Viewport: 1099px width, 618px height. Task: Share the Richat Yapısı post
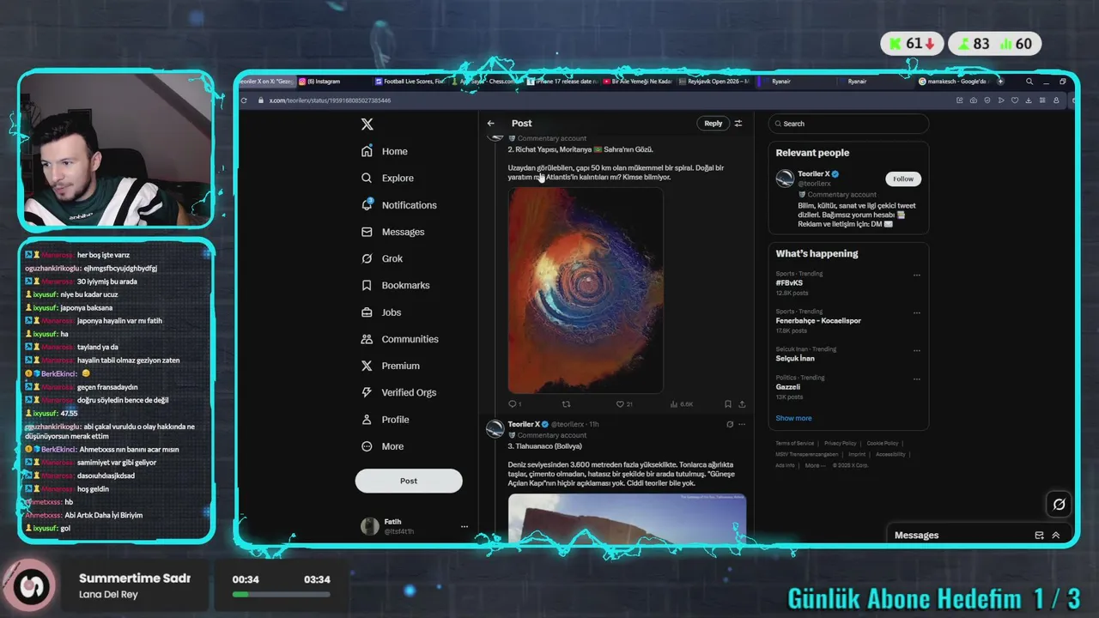tap(742, 404)
